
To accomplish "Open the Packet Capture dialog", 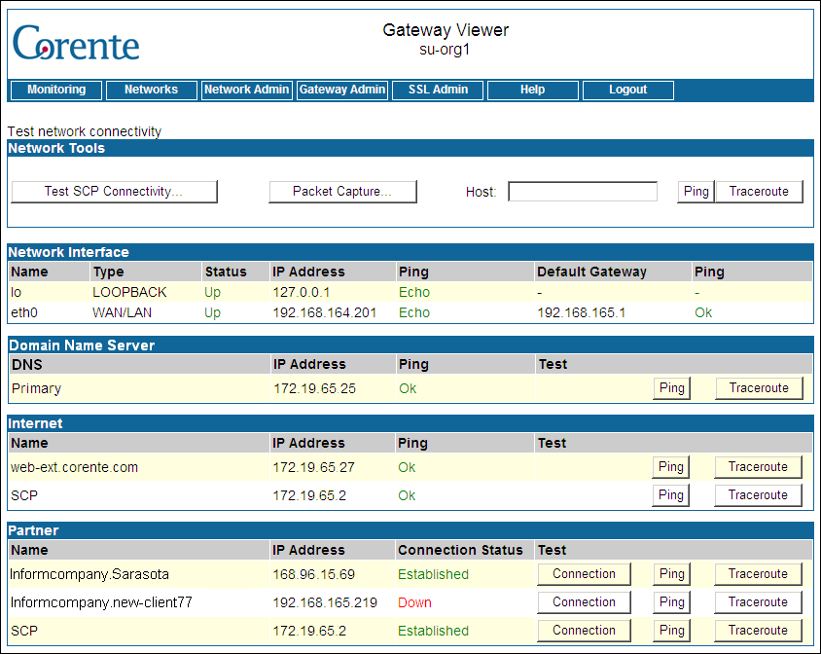I will click(342, 192).
